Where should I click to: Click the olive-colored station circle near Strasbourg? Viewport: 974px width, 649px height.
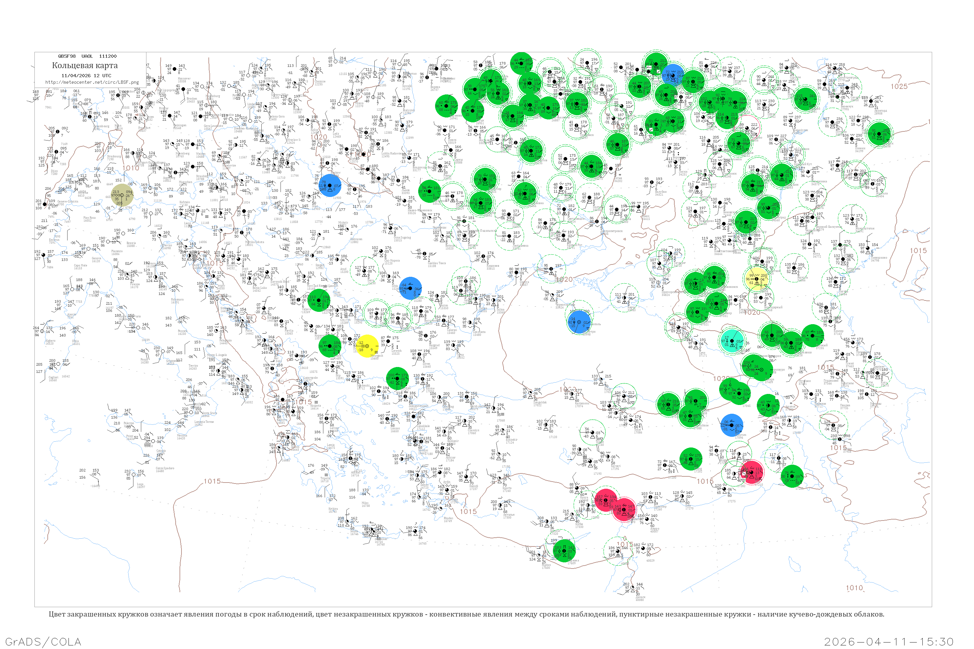pyautogui.click(x=122, y=195)
